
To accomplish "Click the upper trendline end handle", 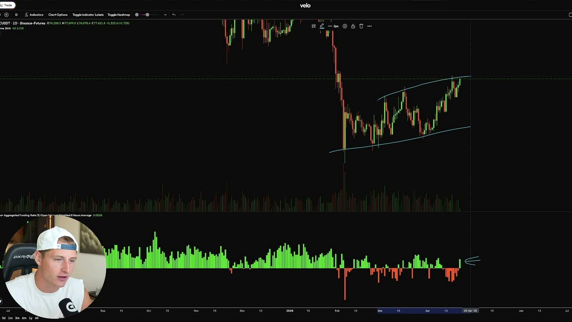I will pyautogui.click(x=470, y=76).
